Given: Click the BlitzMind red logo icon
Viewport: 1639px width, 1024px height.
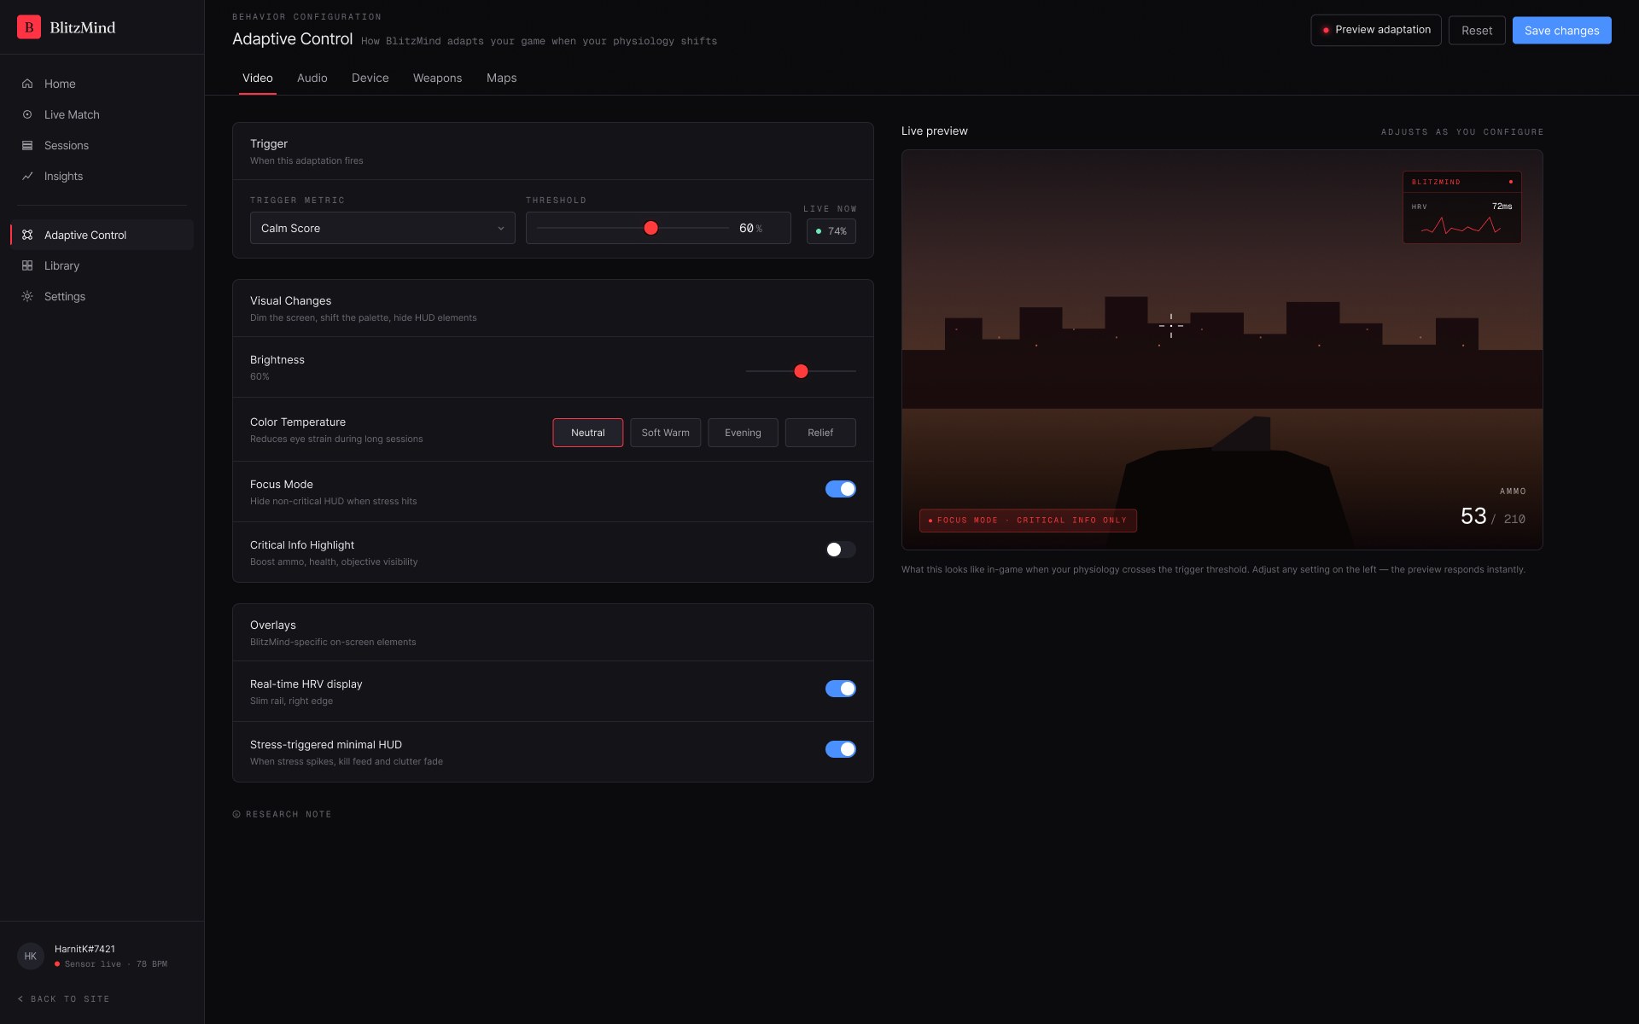Looking at the screenshot, I should 29,27.
